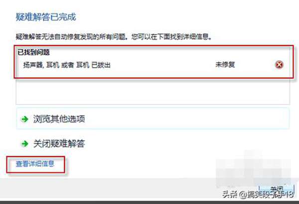This screenshot has width=299, height=204.
Task: Click green arrow icon next to 浏览其他选项
Action: [25, 119]
